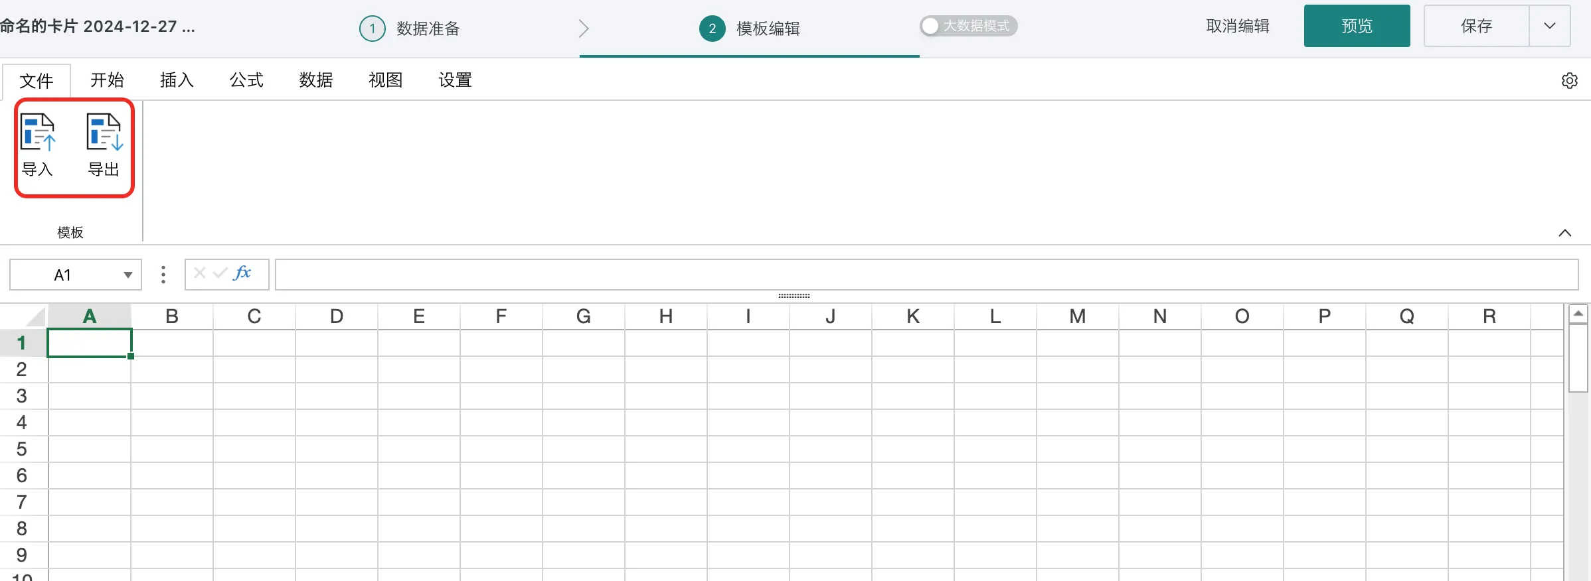Image resolution: width=1591 pixels, height=581 pixels.
Task: Select step 2 模板编辑
Action: click(750, 29)
